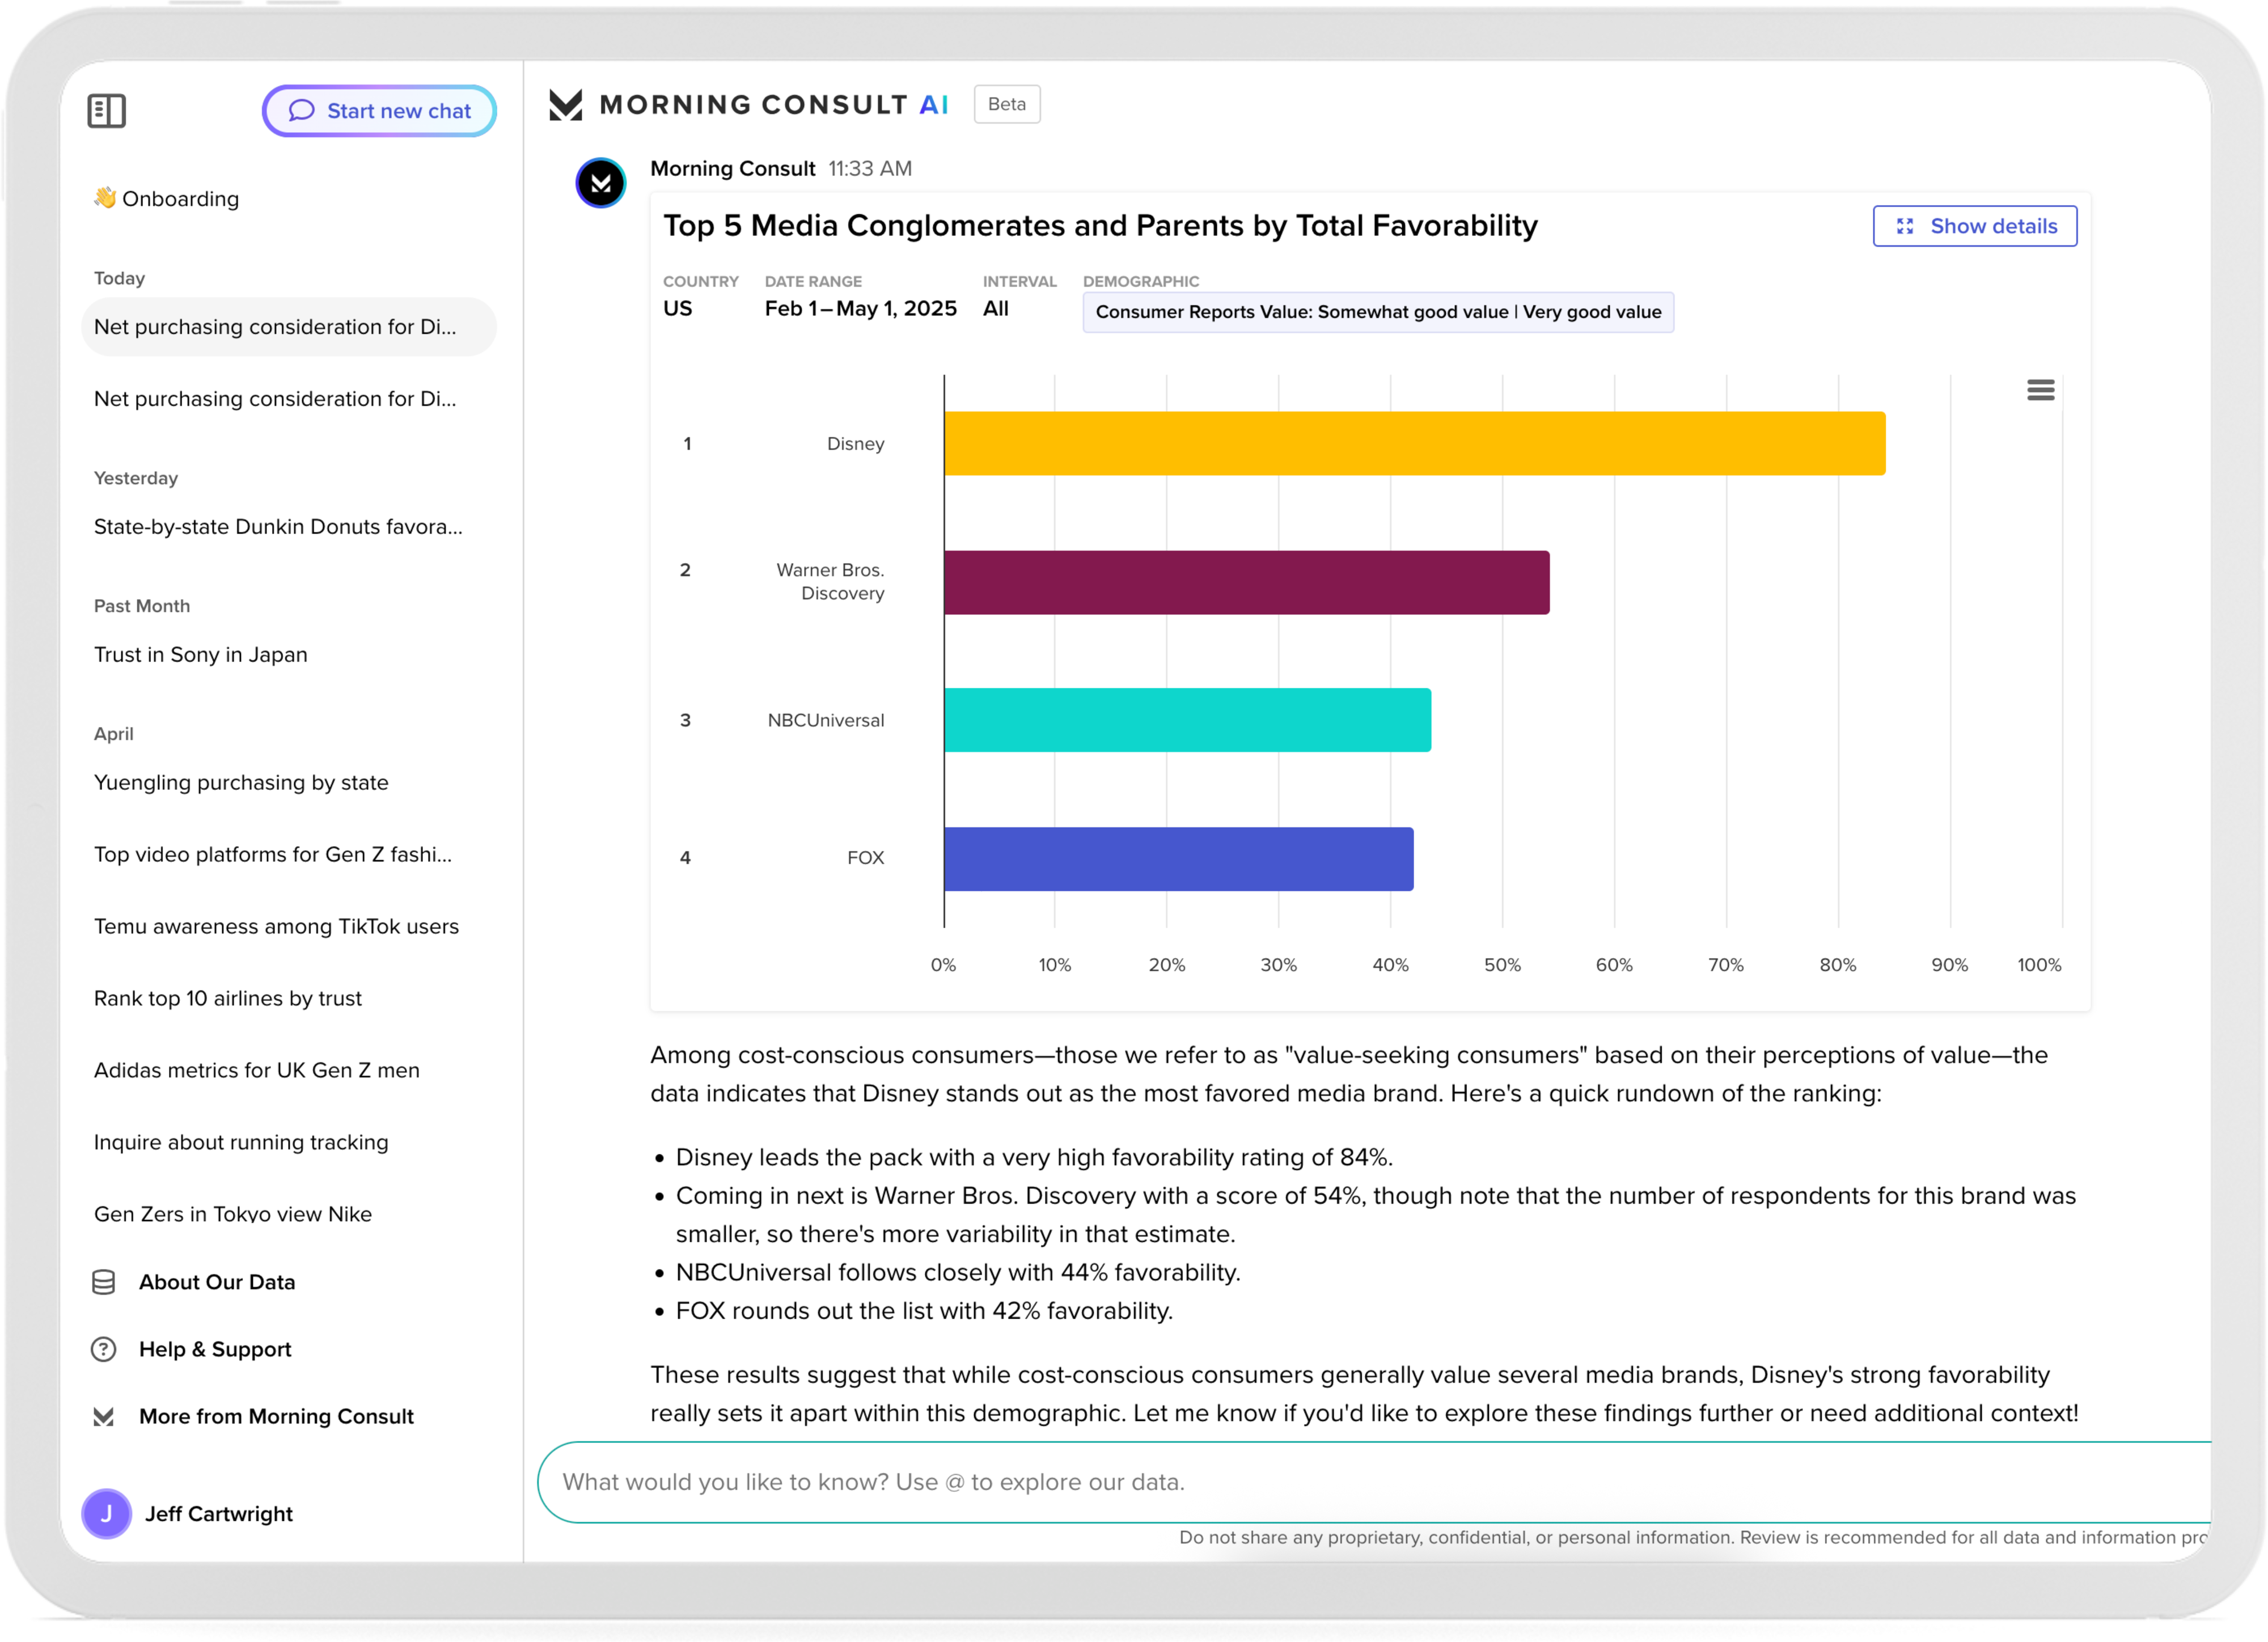
Task: Open the chart hamburger menu
Action: (2040, 390)
